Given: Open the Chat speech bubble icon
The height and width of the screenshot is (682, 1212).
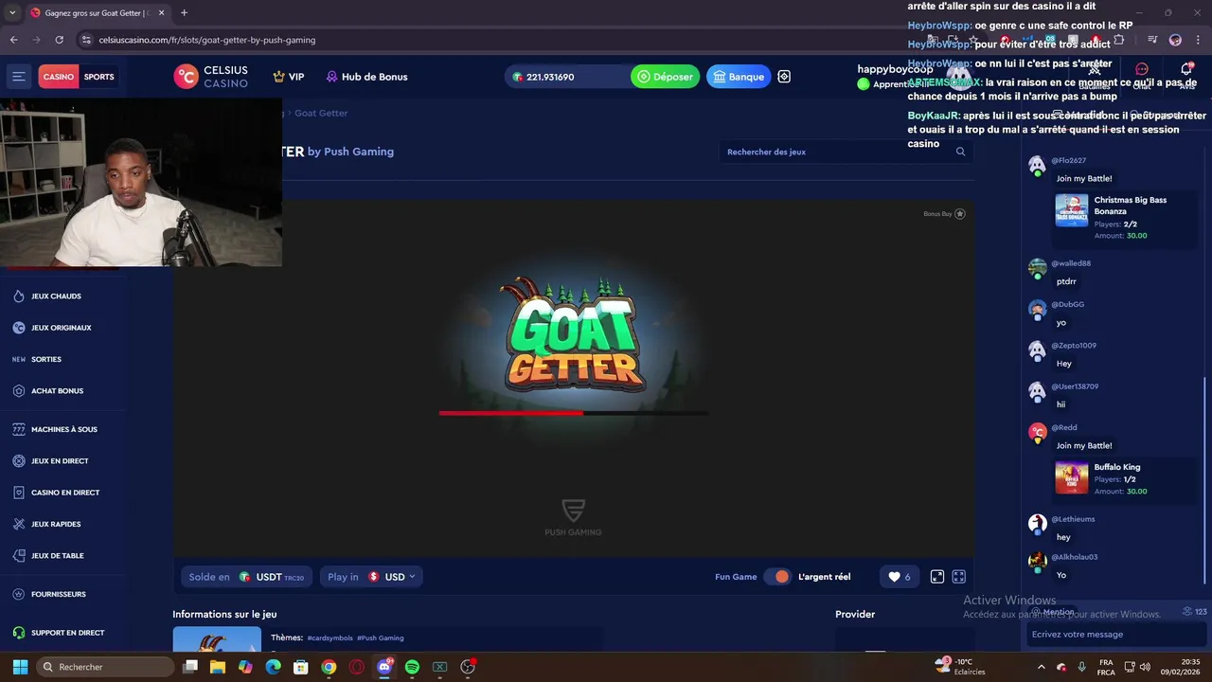Looking at the screenshot, I should pyautogui.click(x=1142, y=70).
